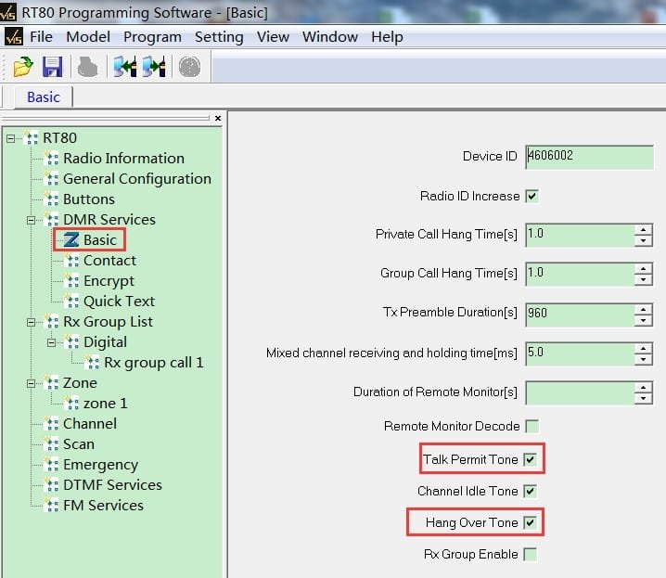Click the application logo in the menu bar

click(x=14, y=37)
